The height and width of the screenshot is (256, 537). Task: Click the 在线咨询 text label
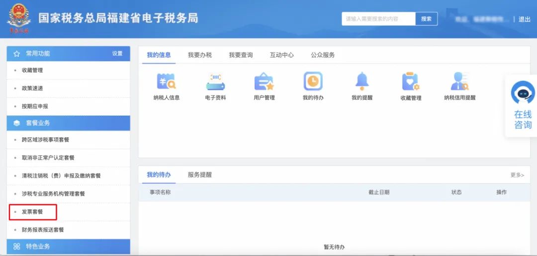pyautogui.click(x=523, y=119)
